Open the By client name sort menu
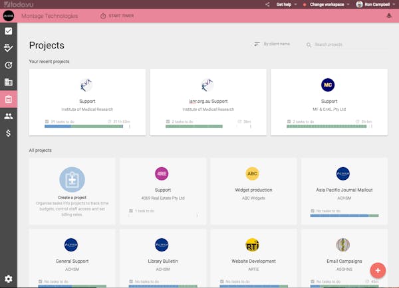 click(272, 44)
